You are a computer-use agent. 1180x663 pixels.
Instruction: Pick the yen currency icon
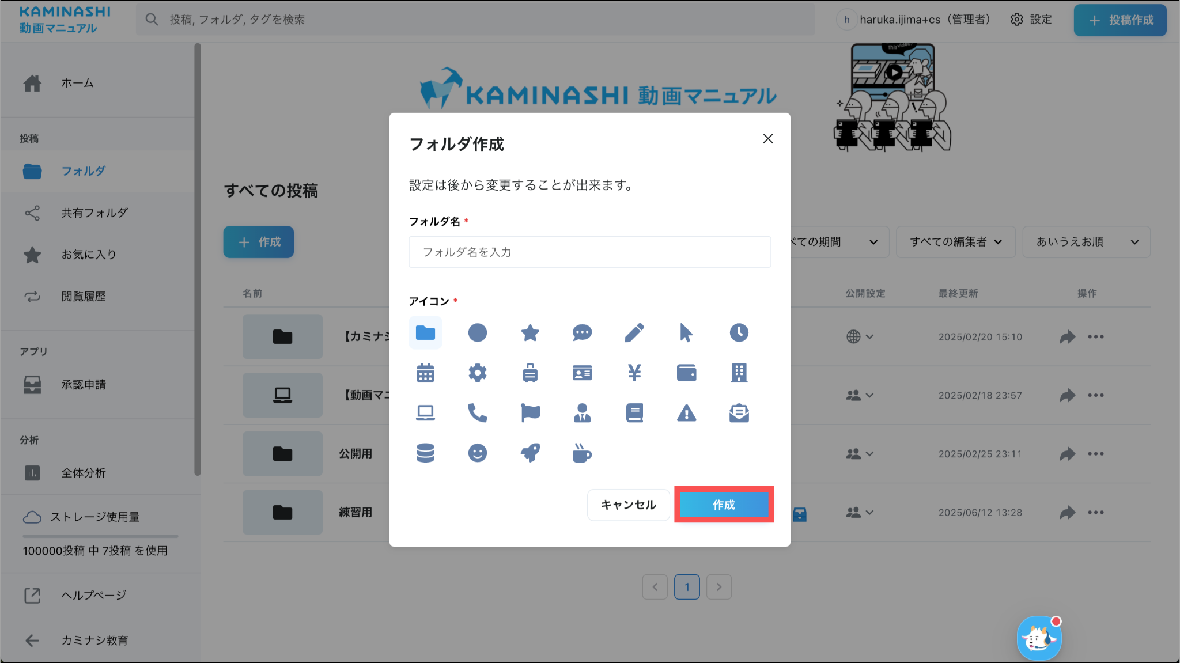click(x=634, y=373)
